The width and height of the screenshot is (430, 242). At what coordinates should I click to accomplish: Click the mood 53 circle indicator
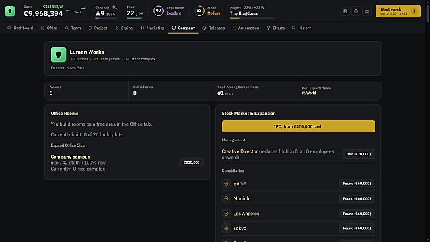coord(199,11)
